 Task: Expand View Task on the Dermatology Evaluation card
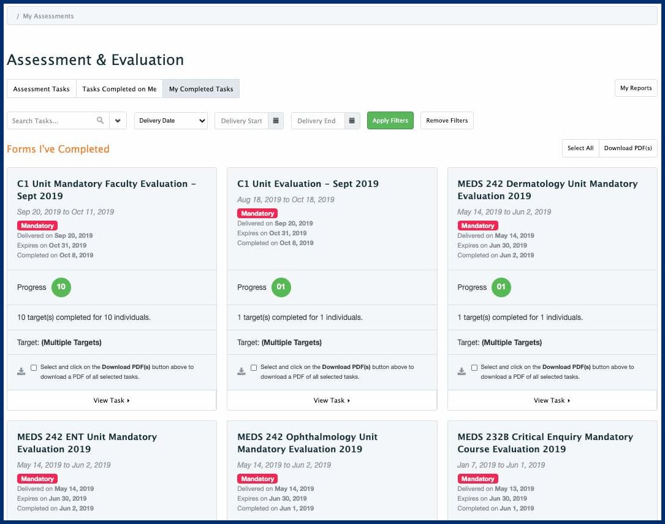[x=551, y=400]
